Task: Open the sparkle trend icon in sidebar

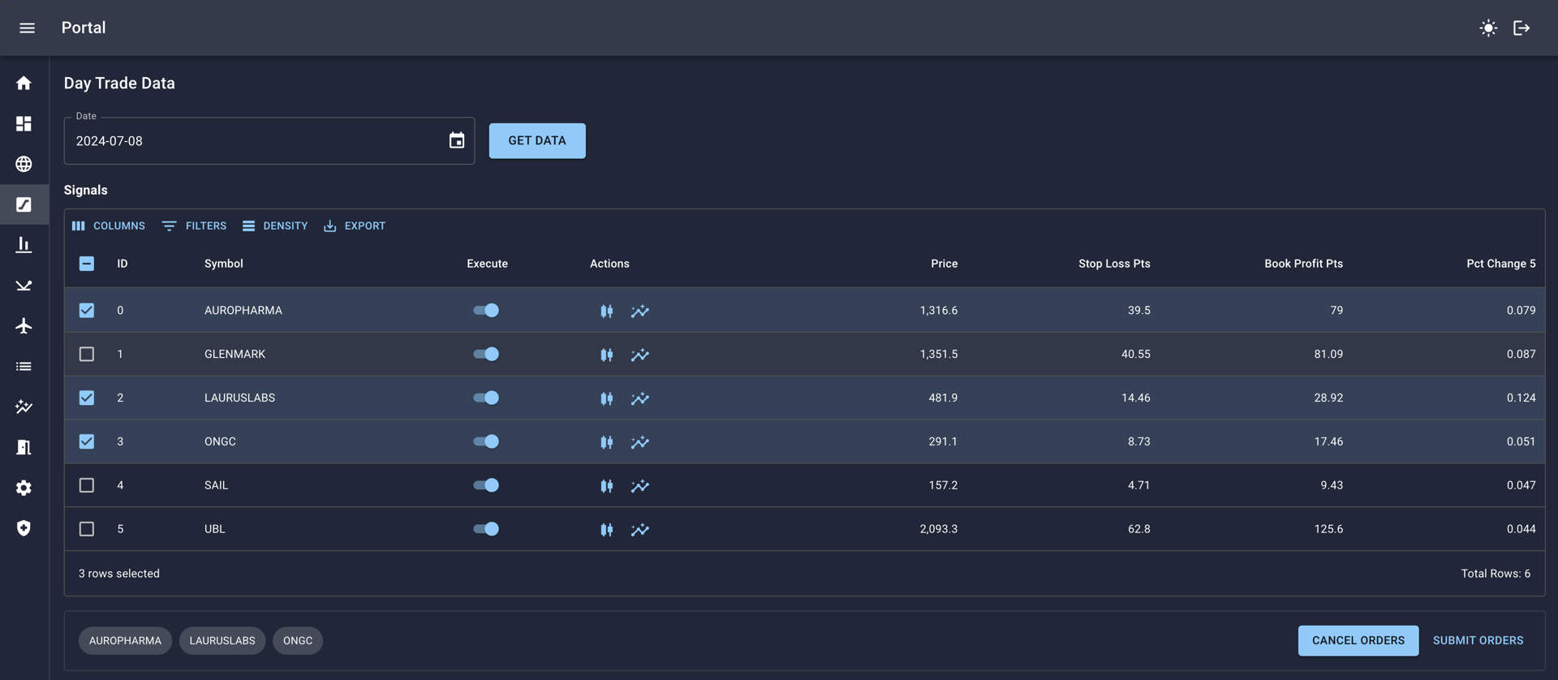Action: coord(24,407)
